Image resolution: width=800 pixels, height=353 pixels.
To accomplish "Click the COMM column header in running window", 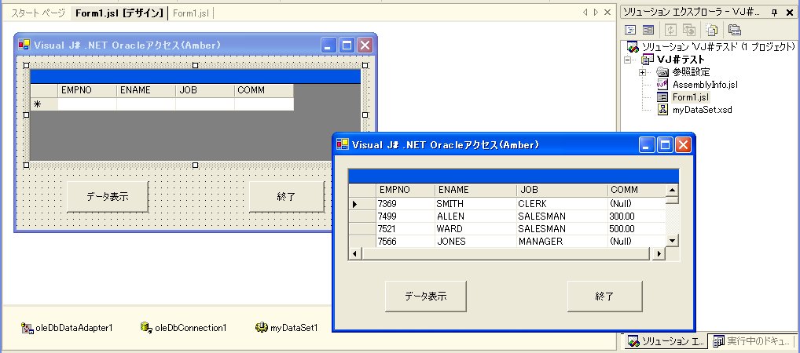I will click(637, 190).
